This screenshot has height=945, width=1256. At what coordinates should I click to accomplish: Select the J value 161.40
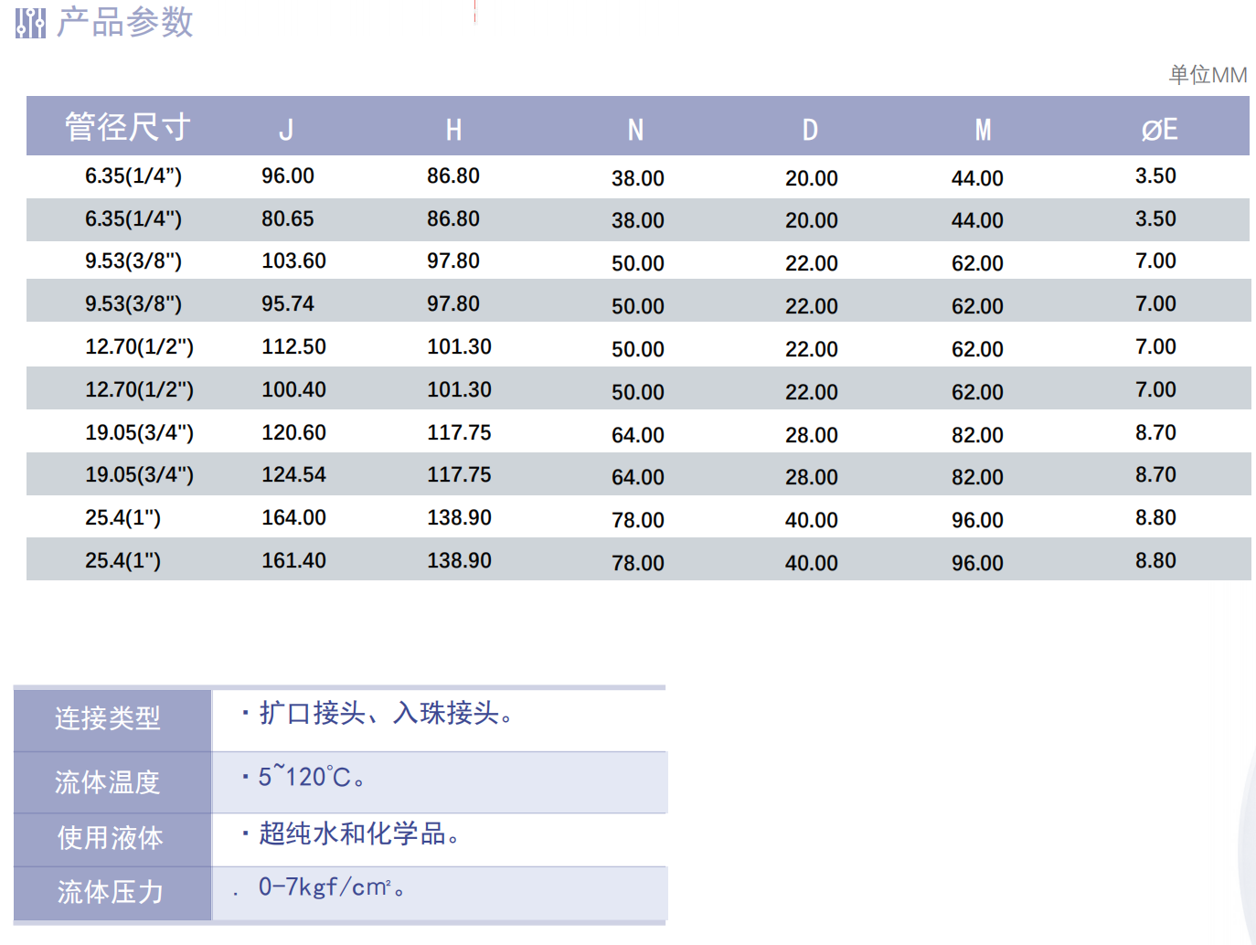tap(293, 560)
